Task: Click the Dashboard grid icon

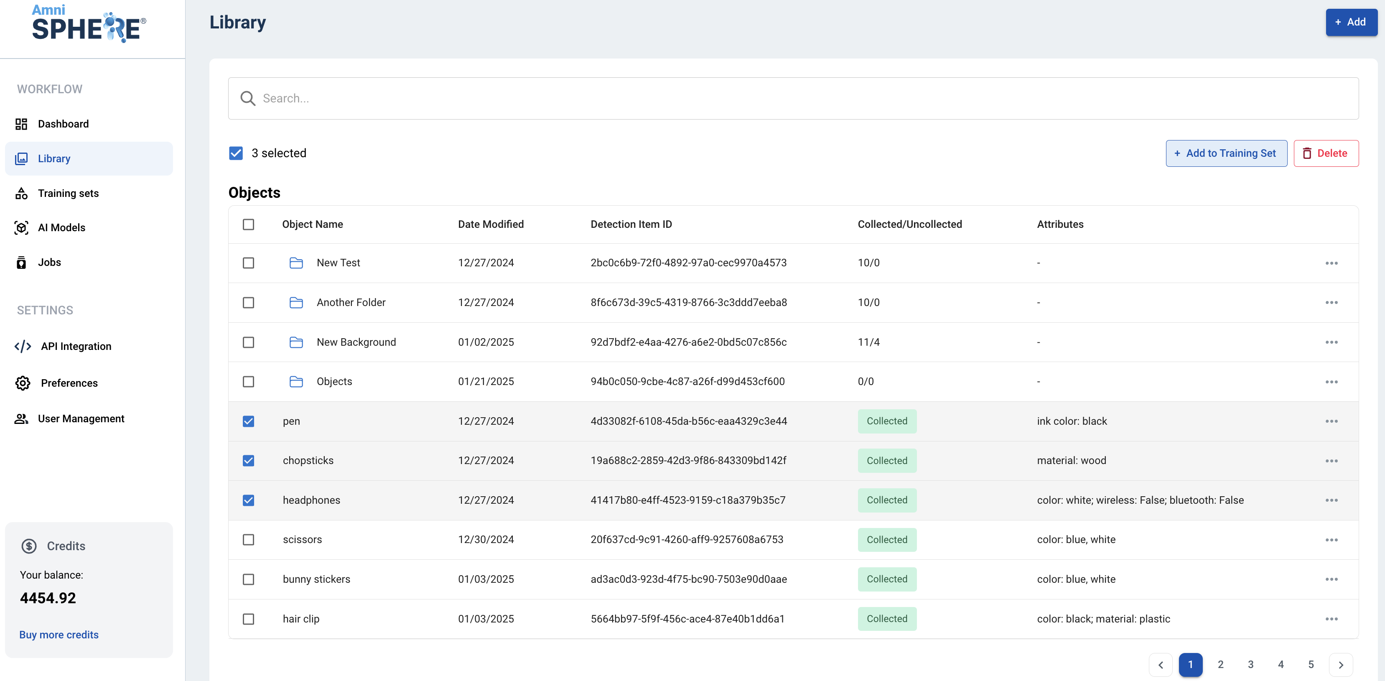Action: click(x=21, y=124)
